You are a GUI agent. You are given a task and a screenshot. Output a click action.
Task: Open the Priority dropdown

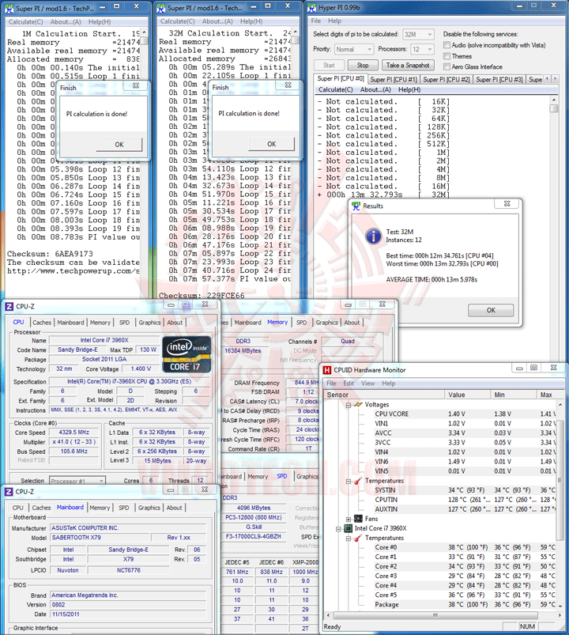(354, 49)
